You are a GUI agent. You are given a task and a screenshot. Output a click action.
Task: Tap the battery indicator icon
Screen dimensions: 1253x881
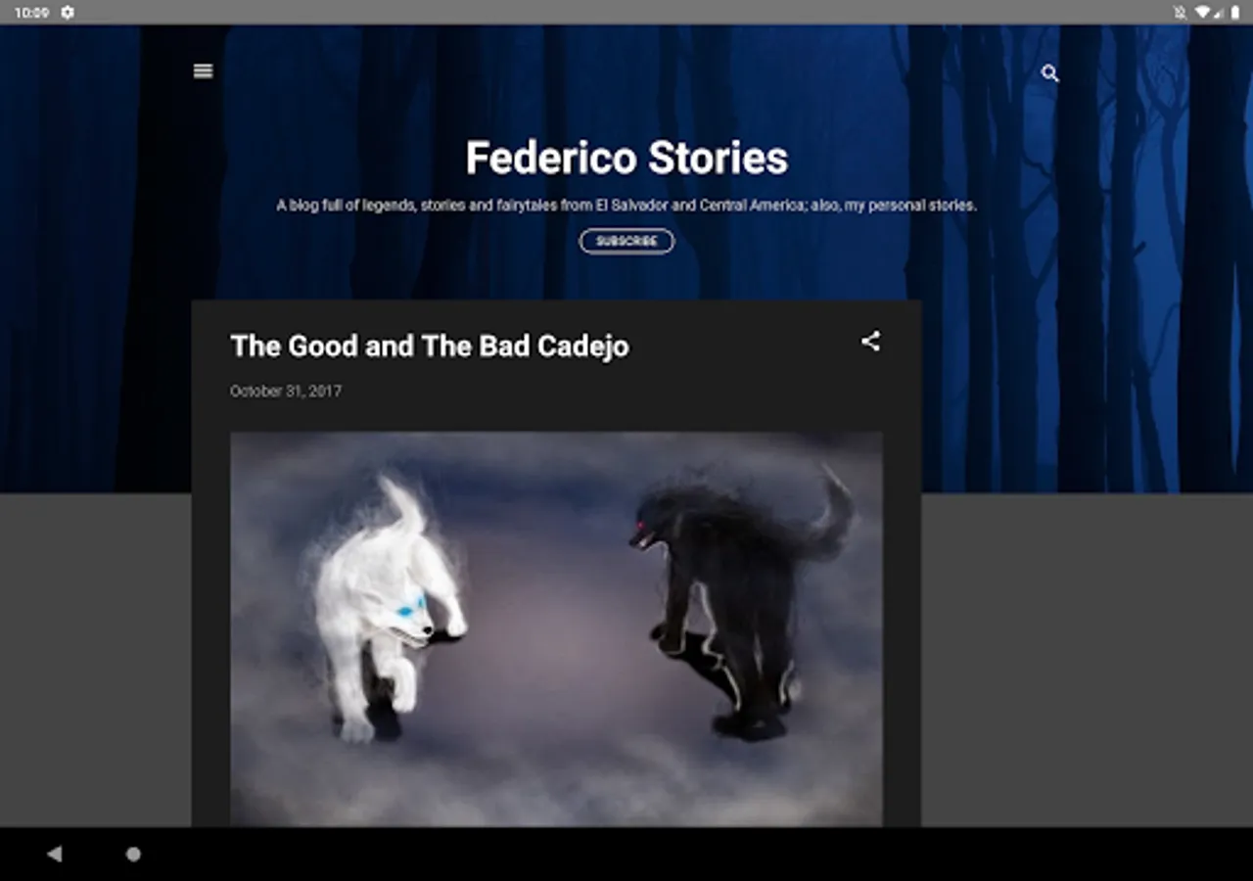(1235, 13)
